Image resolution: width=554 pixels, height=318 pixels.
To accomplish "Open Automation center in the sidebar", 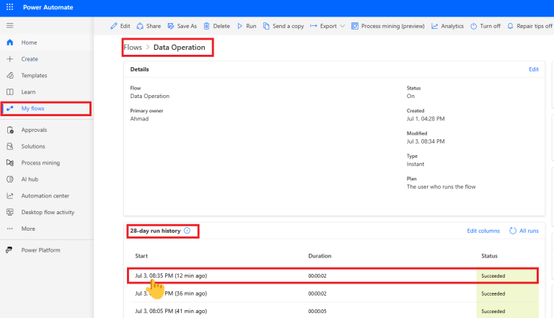I will click(47, 195).
